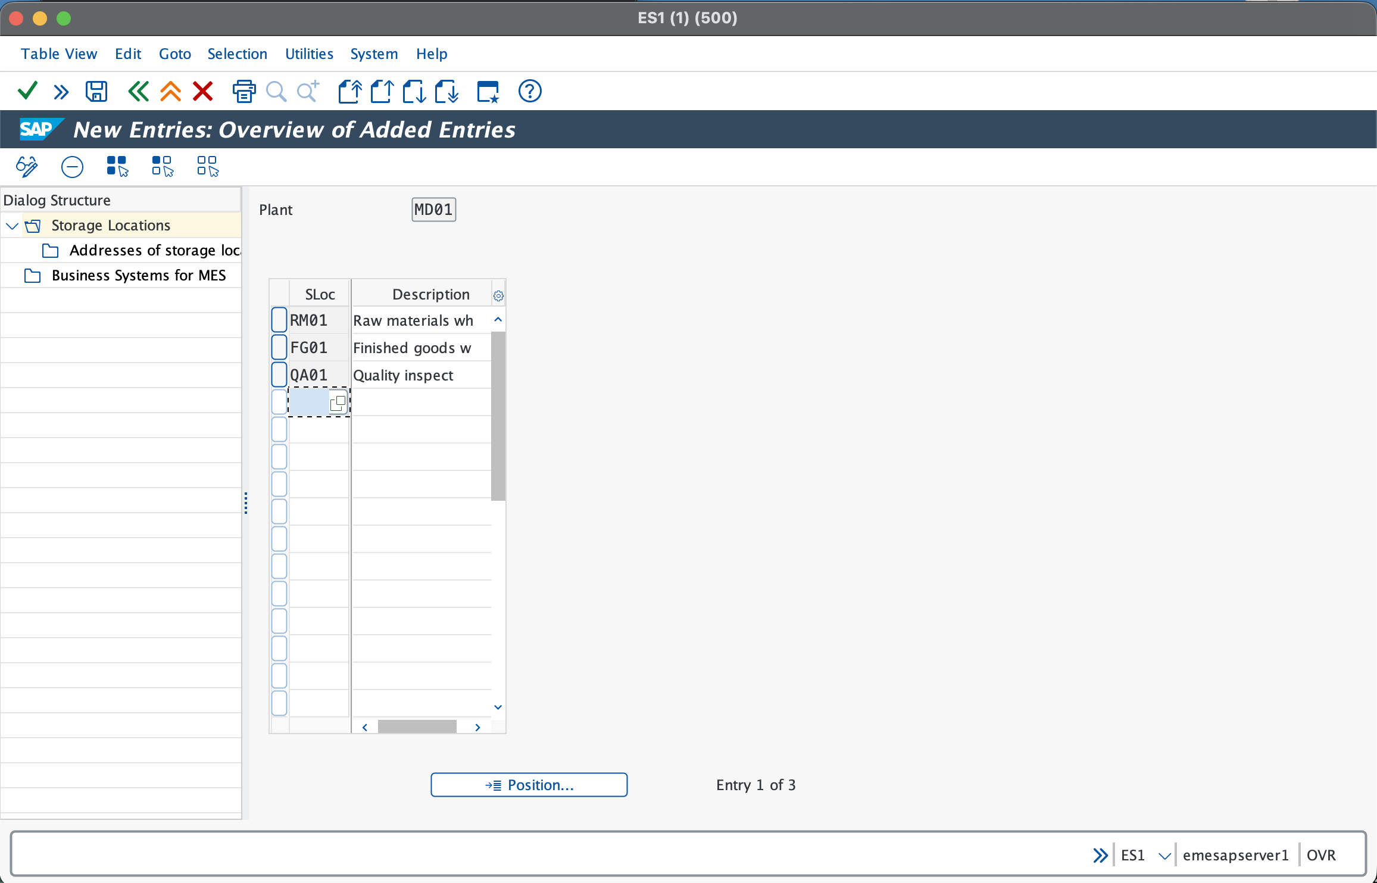This screenshot has width=1377, height=883.
Task: Click emesapserver1 in the status bar
Action: tap(1235, 856)
